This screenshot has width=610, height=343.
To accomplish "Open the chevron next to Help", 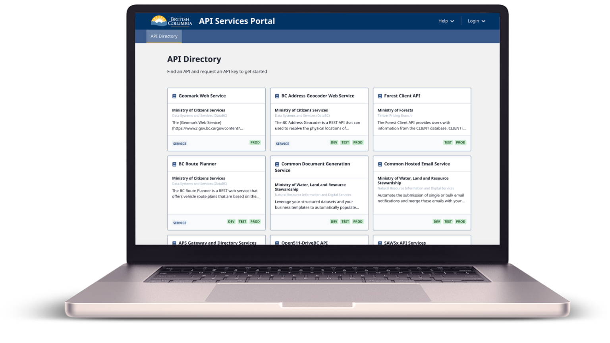I will pyautogui.click(x=452, y=21).
